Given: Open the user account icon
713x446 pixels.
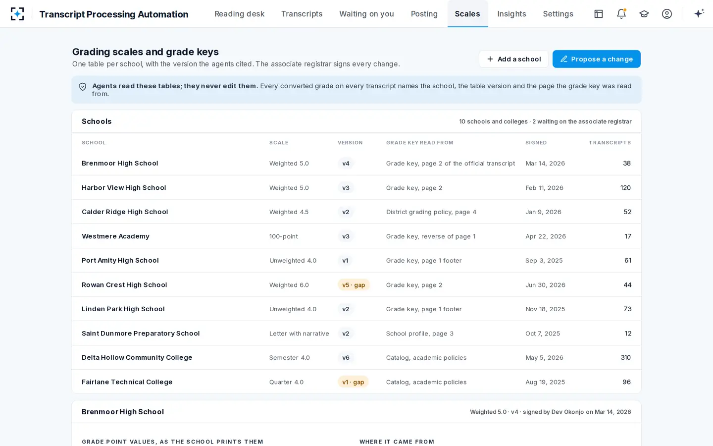Looking at the screenshot, I should [x=667, y=14].
